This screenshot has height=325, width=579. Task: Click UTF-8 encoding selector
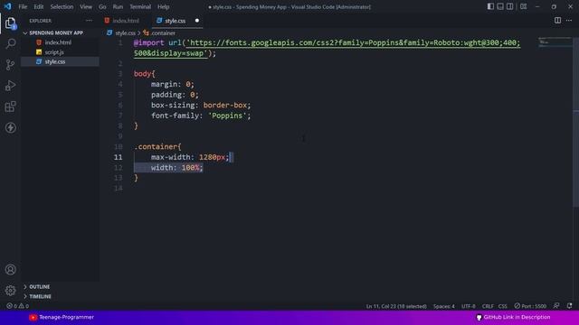coord(469,306)
